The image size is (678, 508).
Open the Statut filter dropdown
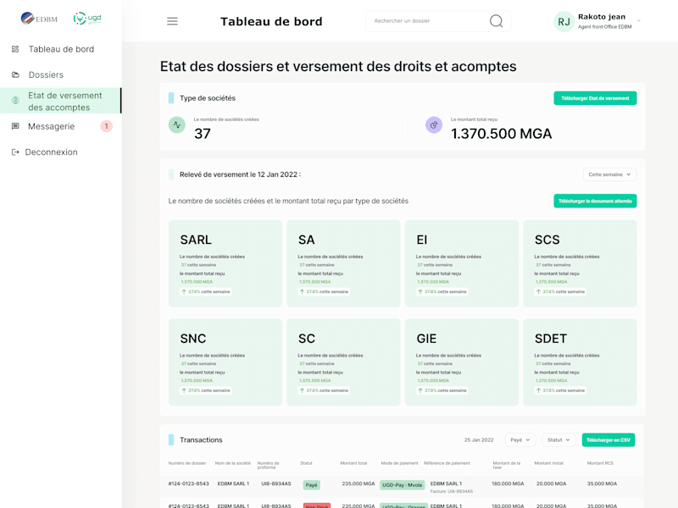click(x=559, y=439)
